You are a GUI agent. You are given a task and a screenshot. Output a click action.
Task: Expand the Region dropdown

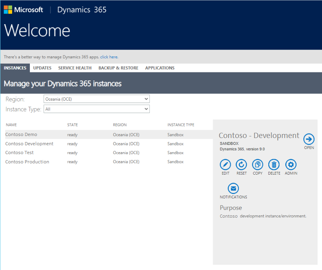coord(96,99)
